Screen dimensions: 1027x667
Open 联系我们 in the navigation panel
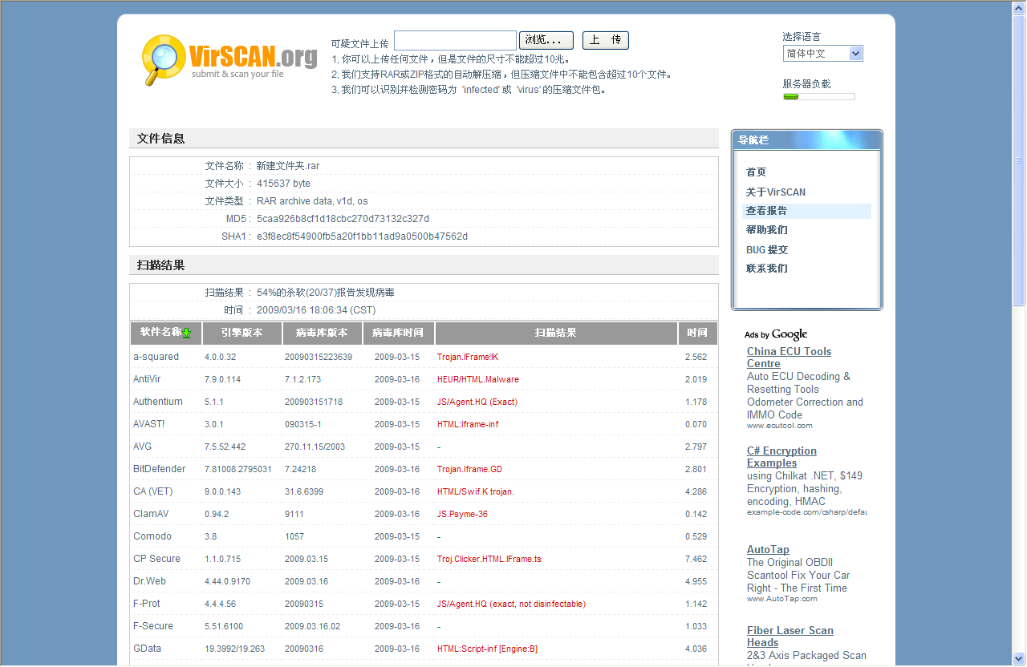tap(767, 269)
